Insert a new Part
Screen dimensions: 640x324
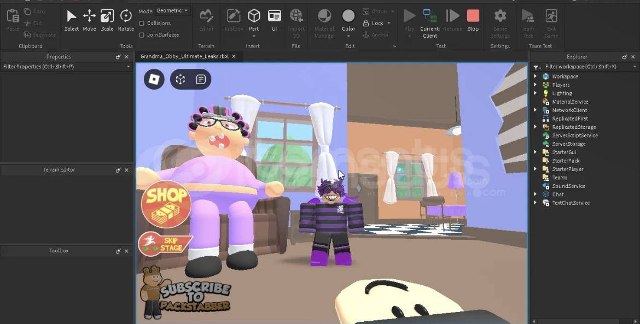pyautogui.click(x=254, y=20)
